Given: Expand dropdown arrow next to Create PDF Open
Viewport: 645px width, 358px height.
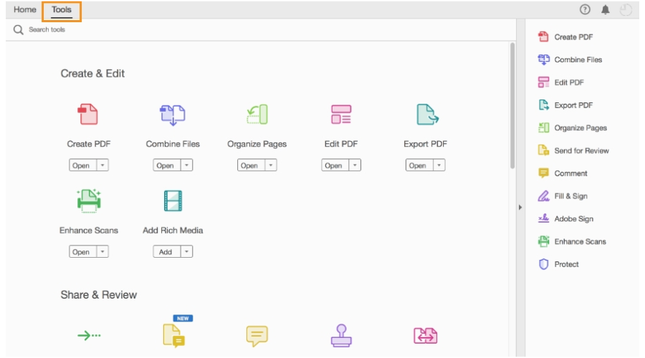Looking at the screenshot, I should click(x=102, y=165).
